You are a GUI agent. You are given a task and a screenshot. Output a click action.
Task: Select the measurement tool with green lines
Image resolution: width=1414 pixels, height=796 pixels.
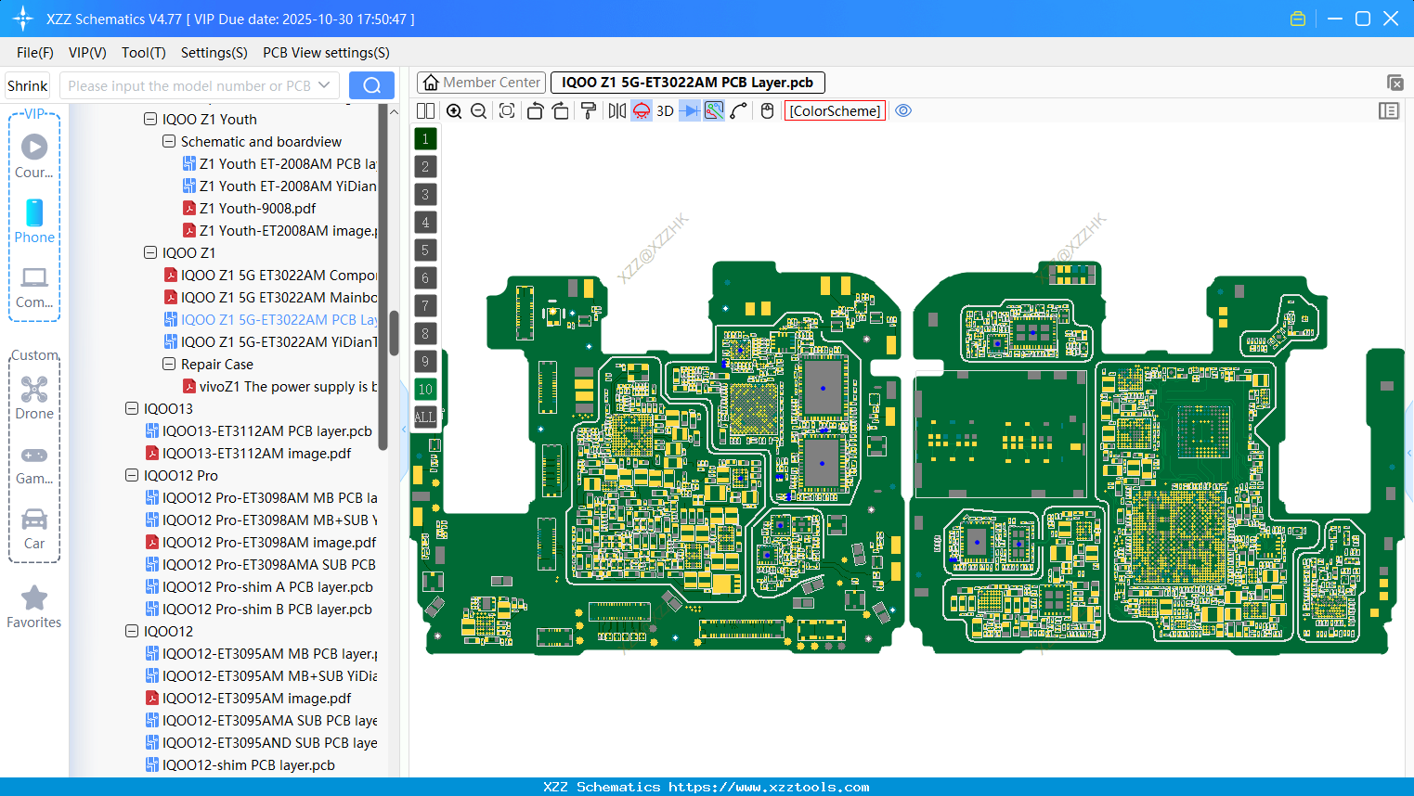point(713,110)
